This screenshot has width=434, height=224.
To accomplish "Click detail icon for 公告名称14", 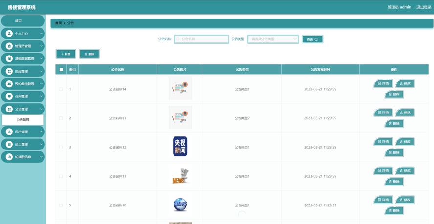I will [x=379, y=83].
